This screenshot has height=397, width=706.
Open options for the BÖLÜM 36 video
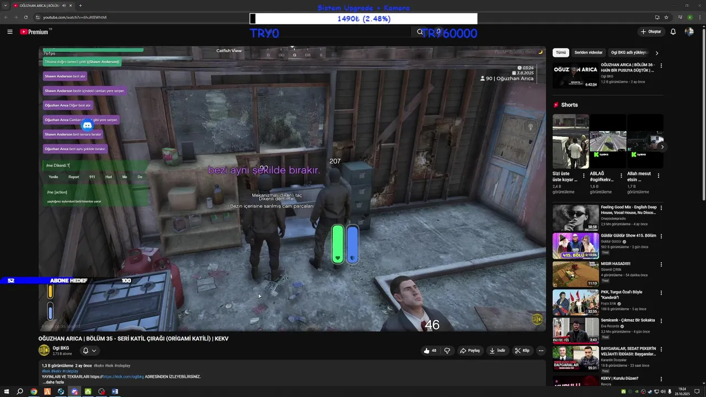point(661,66)
